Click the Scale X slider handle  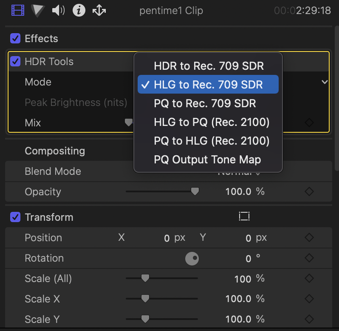(x=145, y=299)
